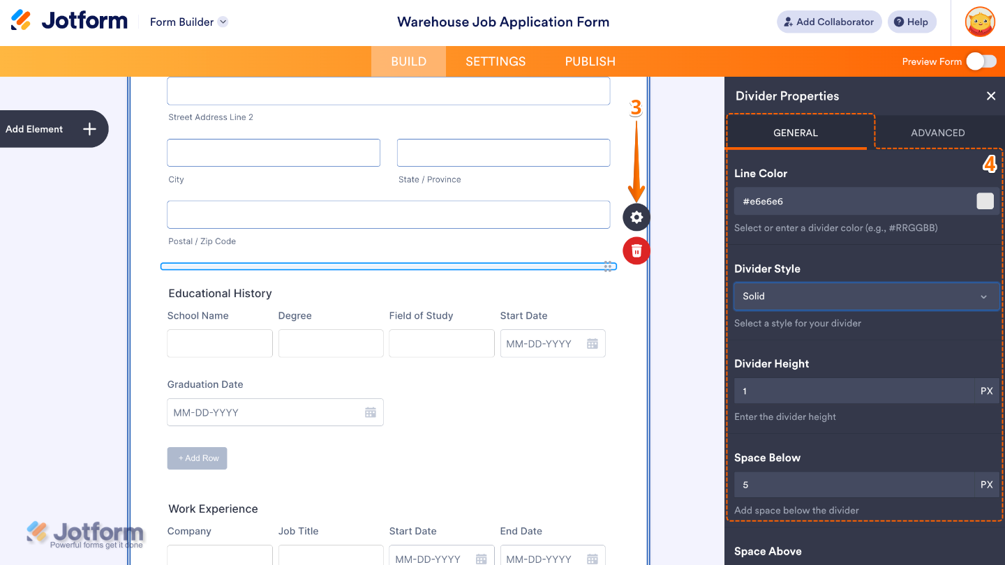This screenshot has width=1005, height=565.
Task: Open calendar picker for Work End Date
Action: [x=593, y=558]
